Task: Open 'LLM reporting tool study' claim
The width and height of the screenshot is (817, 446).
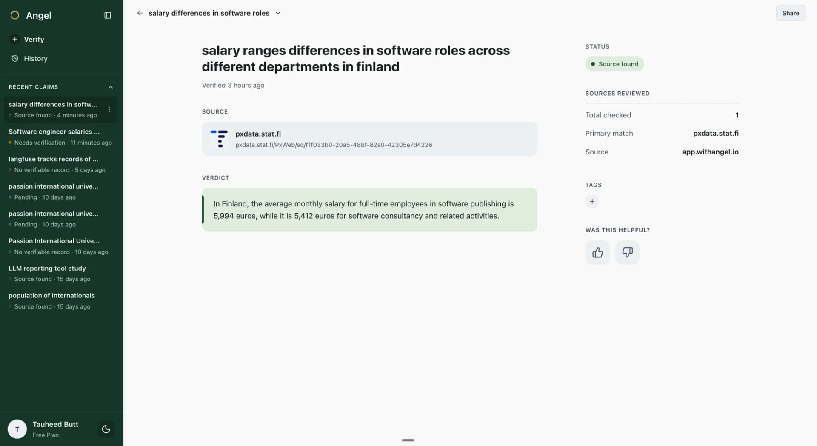Action: [x=60, y=273]
